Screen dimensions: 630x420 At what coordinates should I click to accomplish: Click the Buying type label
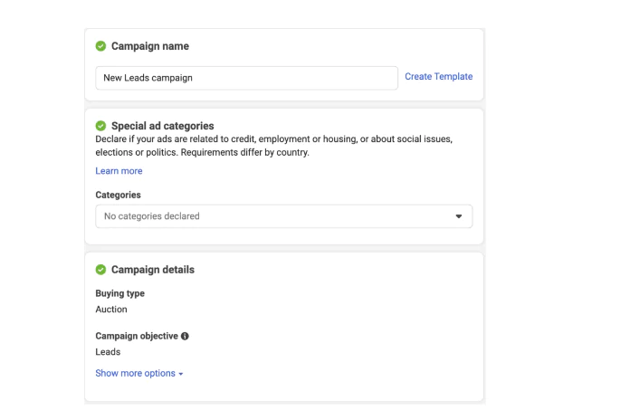tap(120, 294)
